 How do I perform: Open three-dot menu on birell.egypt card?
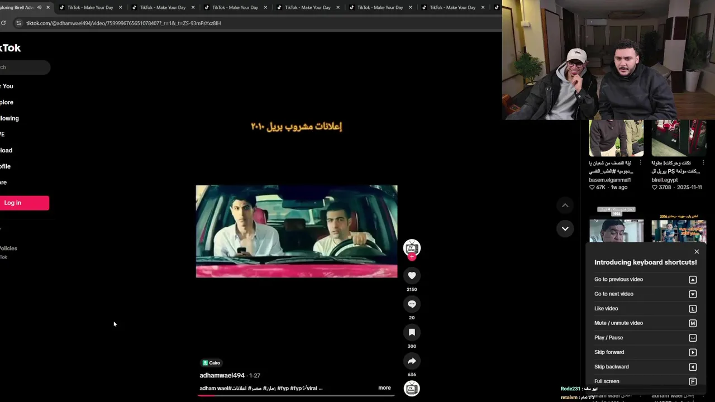coord(703,163)
